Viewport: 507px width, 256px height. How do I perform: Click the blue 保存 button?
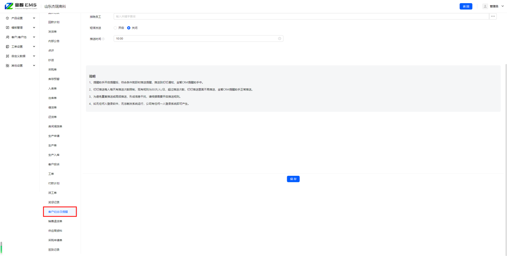tap(293, 179)
